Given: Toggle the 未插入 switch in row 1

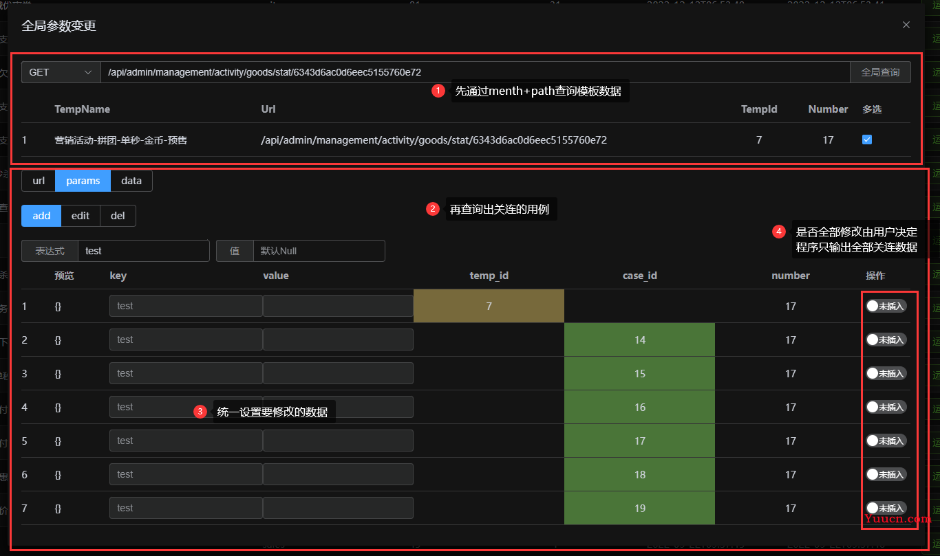Looking at the screenshot, I should click(x=886, y=306).
